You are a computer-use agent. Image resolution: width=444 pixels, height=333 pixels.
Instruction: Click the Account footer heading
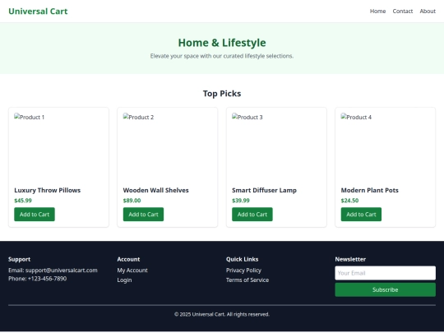[x=128, y=259]
